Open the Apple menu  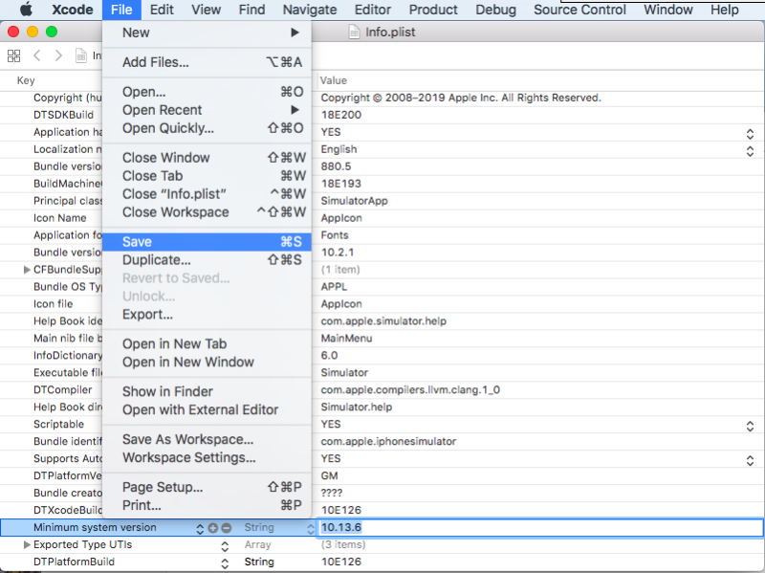(x=27, y=10)
